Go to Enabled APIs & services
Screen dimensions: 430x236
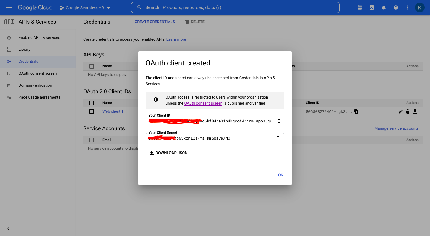pyautogui.click(x=39, y=38)
